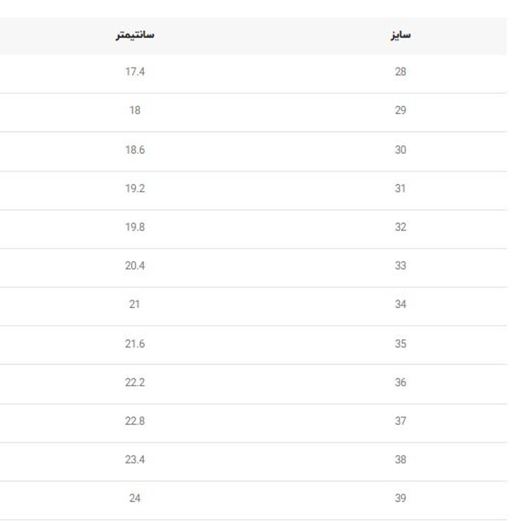The height and width of the screenshot is (521, 521).
Task: Select the size 28 cell
Action: tap(400, 72)
